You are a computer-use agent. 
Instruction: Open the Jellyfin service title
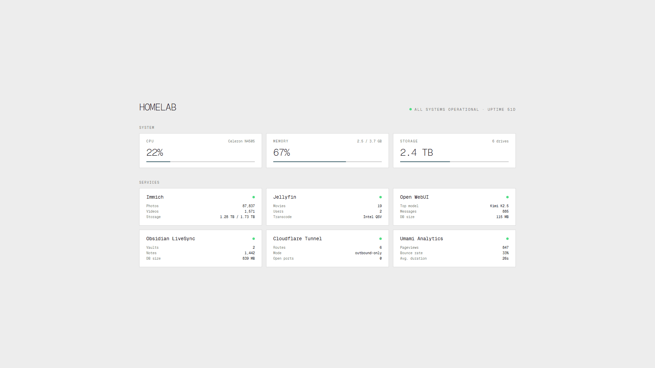285,197
